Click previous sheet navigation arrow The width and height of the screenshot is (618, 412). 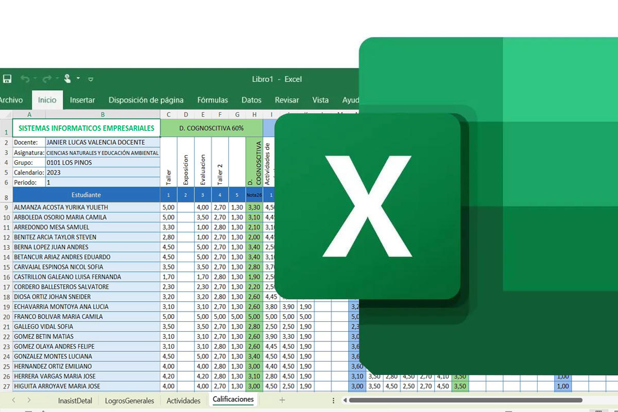pos(13,400)
